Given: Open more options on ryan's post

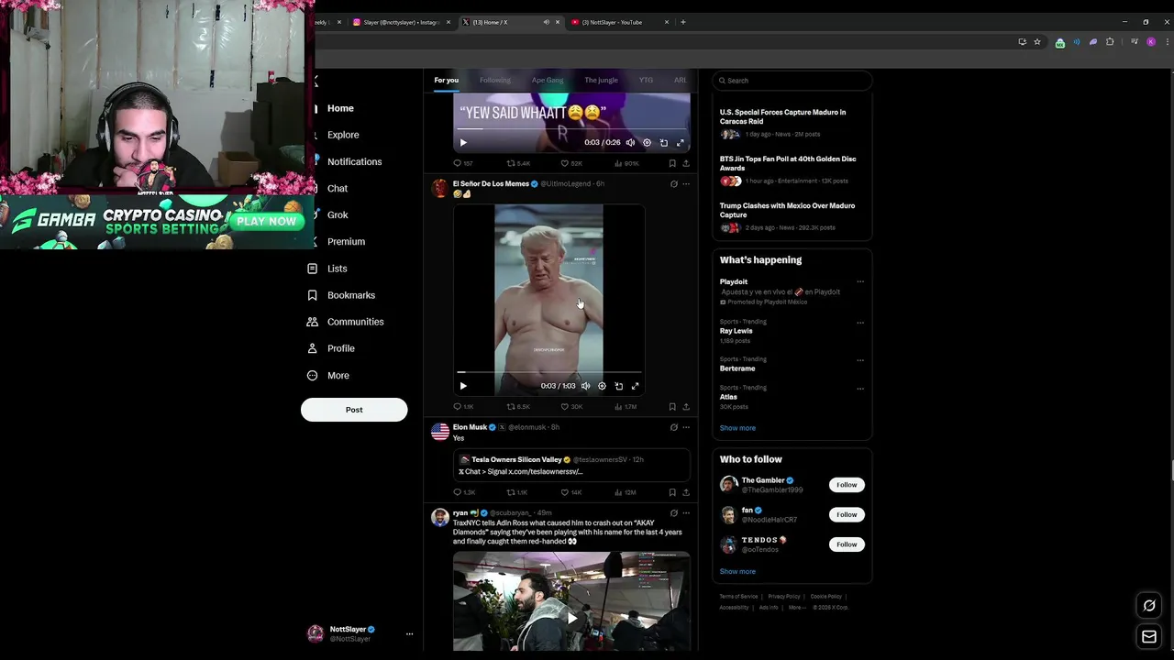Looking at the screenshot, I should tap(686, 513).
